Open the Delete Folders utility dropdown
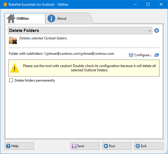This screenshot has width=168, height=154. (80, 31)
